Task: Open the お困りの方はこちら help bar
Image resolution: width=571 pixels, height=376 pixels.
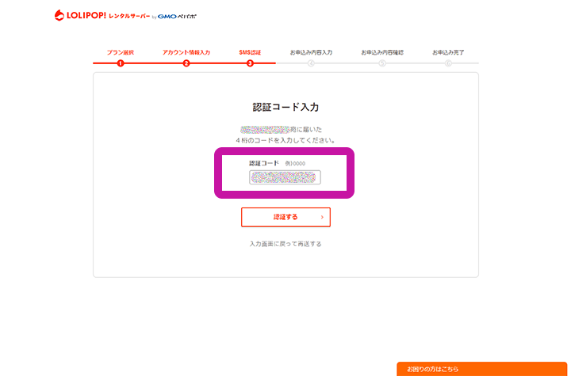Action: coord(482,369)
